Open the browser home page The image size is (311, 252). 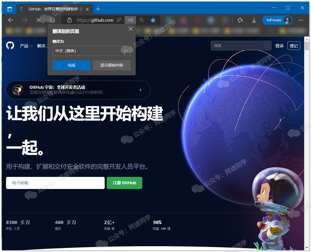pyautogui.click(x=52, y=20)
